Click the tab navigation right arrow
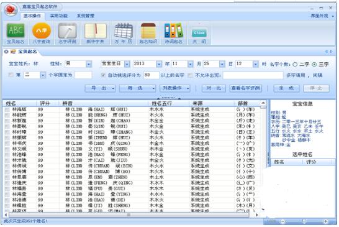 click(x=331, y=52)
